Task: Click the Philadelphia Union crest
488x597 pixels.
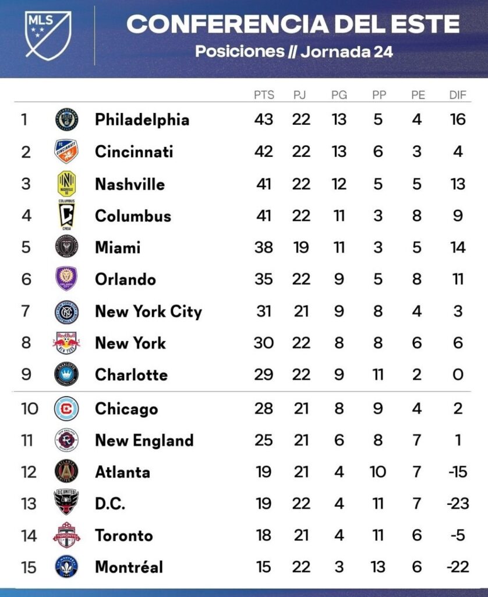Action: coord(66,120)
